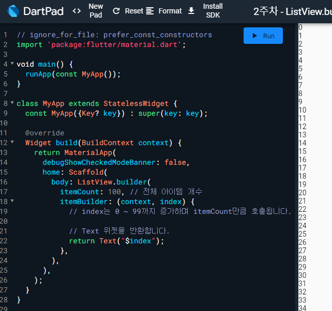Click the Reset refresh arrow icon
The height and width of the screenshot is (311, 332).
tap(116, 11)
